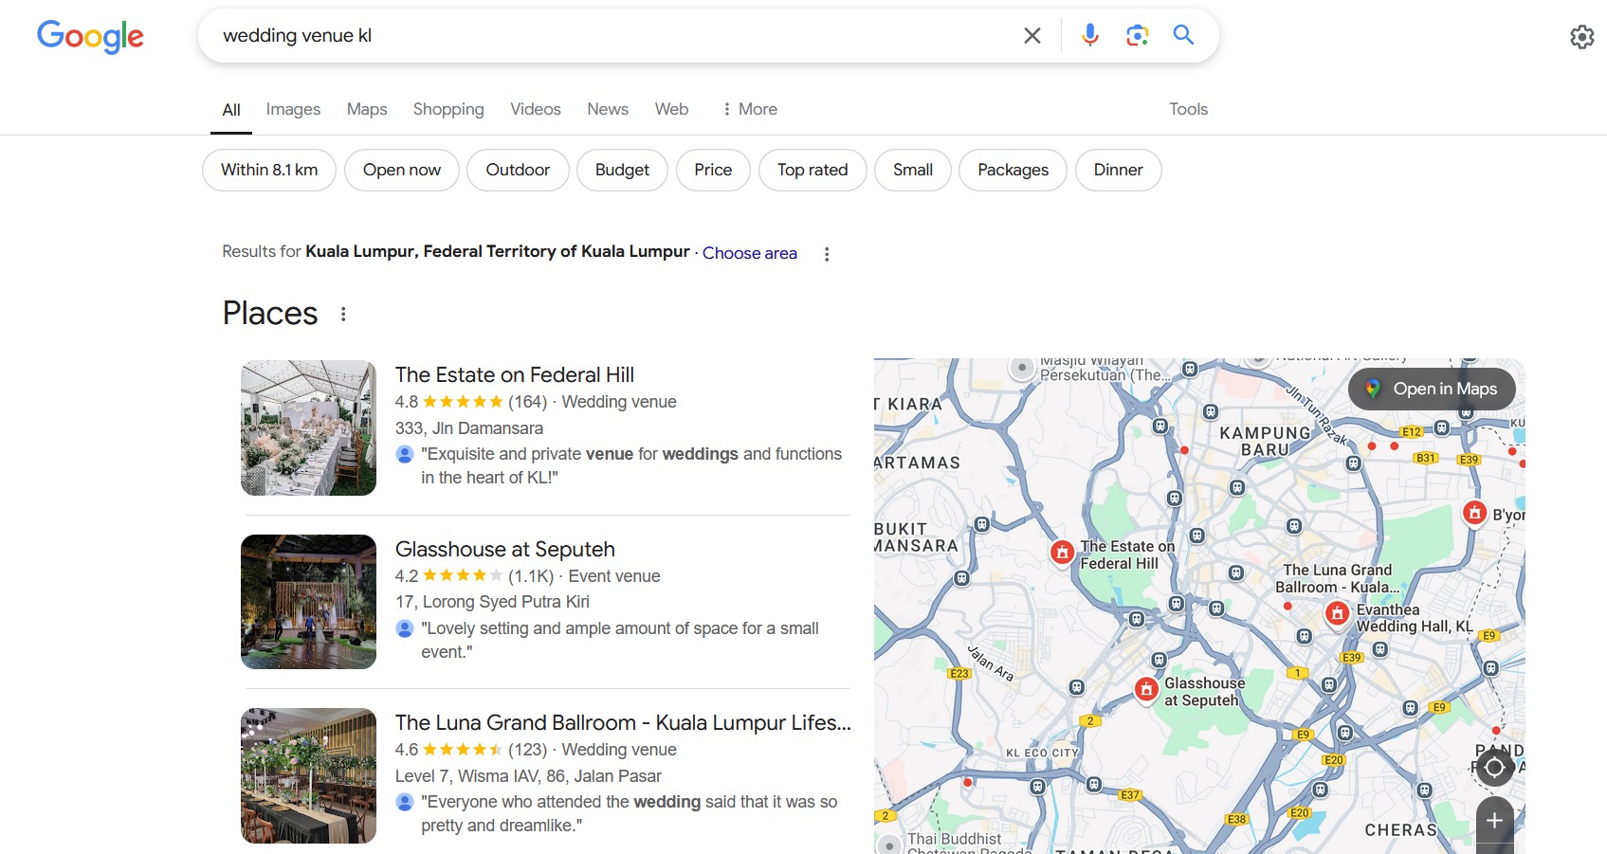The width and height of the screenshot is (1607, 854).
Task: Open The Luna Grand Ballroom photo
Action: pyautogui.click(x=308, y=775)
